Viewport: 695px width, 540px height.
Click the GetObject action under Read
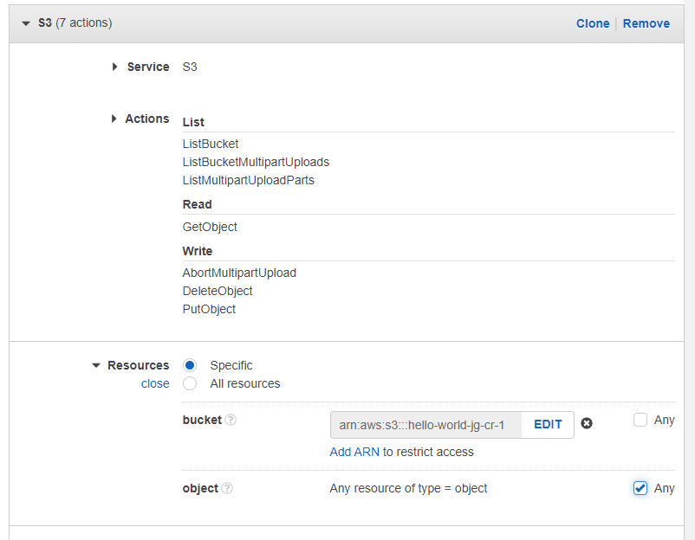point(210,227)
